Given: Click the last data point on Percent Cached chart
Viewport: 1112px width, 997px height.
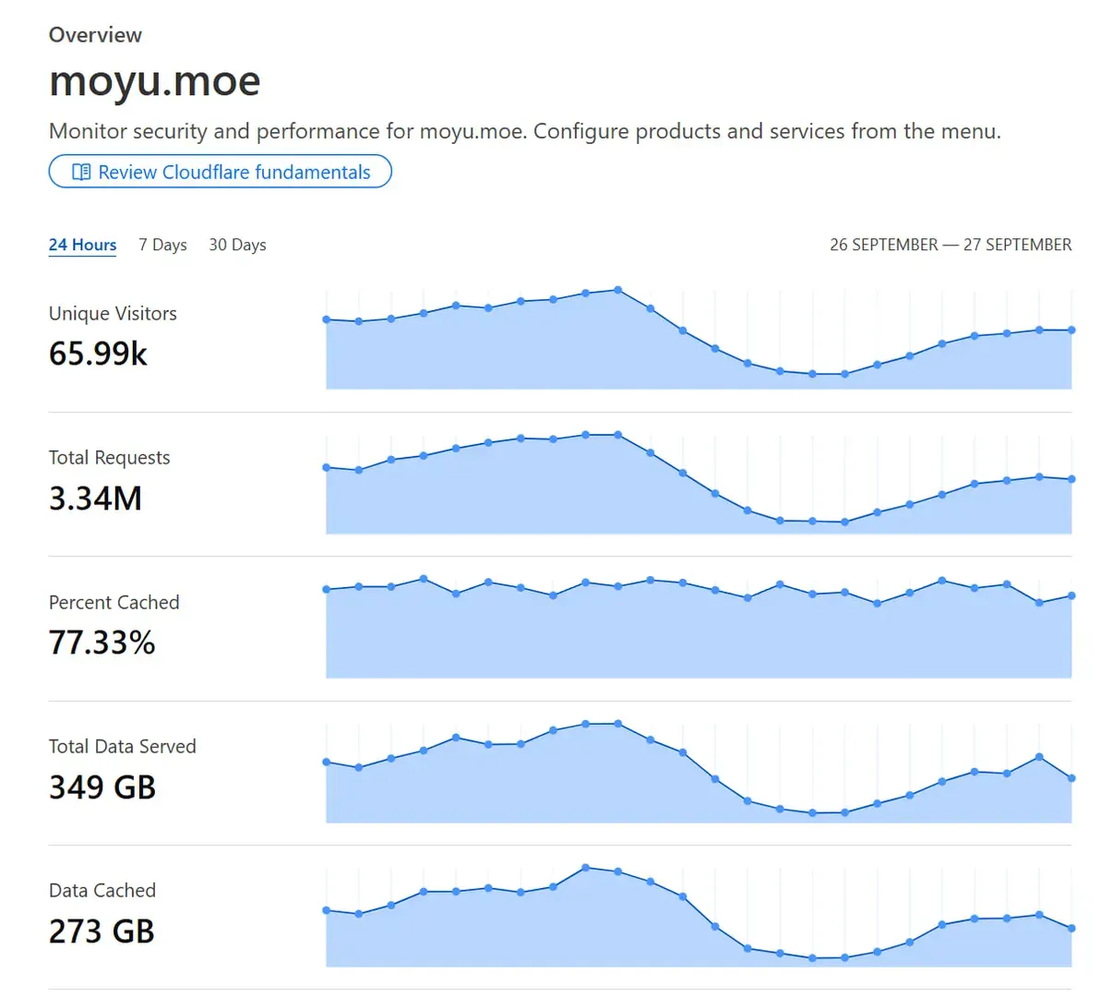Looking at the screenshot, I should click(x=1071, y=595).
